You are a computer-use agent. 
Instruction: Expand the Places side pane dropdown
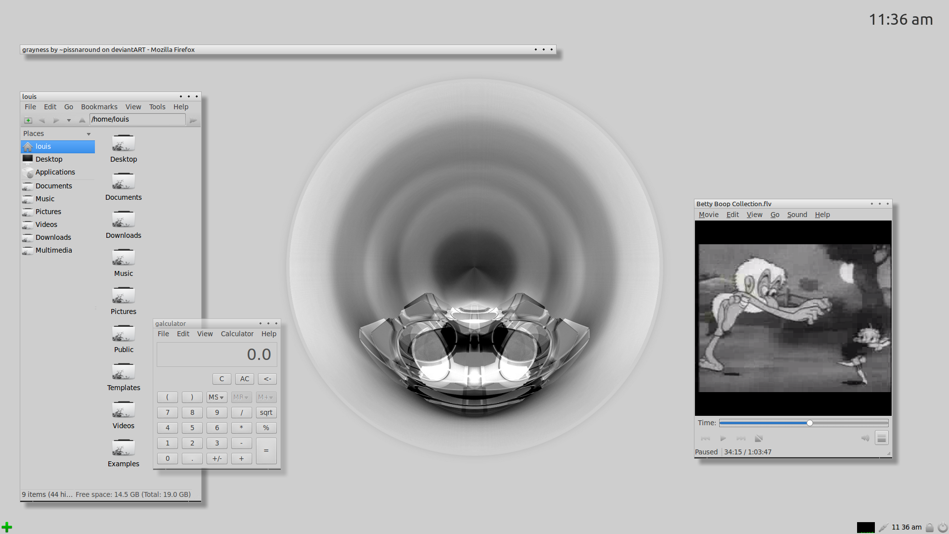(x=89, y=134)
